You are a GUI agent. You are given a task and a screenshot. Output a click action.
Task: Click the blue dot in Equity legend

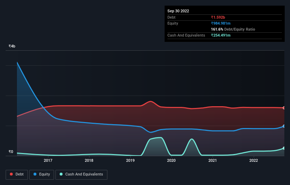click(x=35, y=174)
